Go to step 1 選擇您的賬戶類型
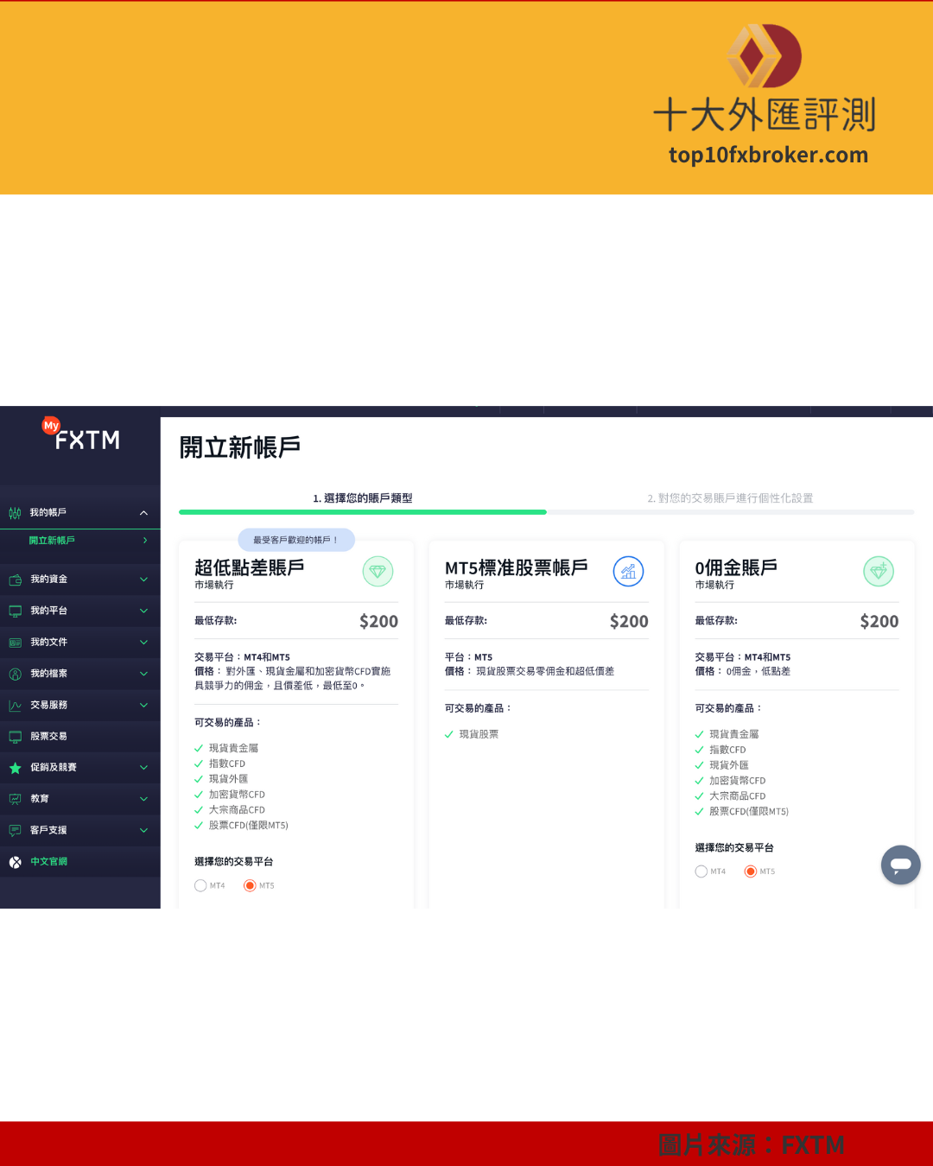933x1166 pixels. (x=363, y=498)
